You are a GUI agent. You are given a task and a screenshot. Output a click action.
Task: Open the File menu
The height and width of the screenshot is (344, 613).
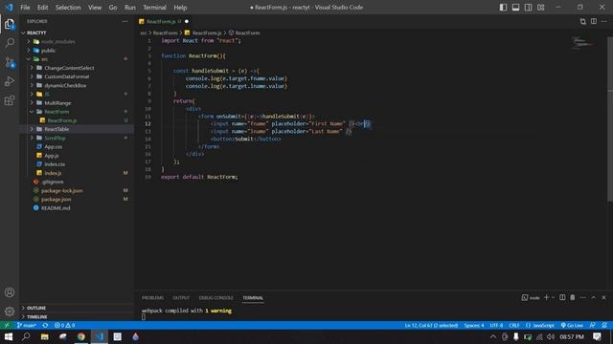pos(25,8)
